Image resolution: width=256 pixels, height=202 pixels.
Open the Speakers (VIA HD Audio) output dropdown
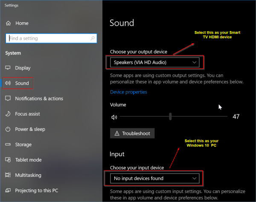click(155, 62)
